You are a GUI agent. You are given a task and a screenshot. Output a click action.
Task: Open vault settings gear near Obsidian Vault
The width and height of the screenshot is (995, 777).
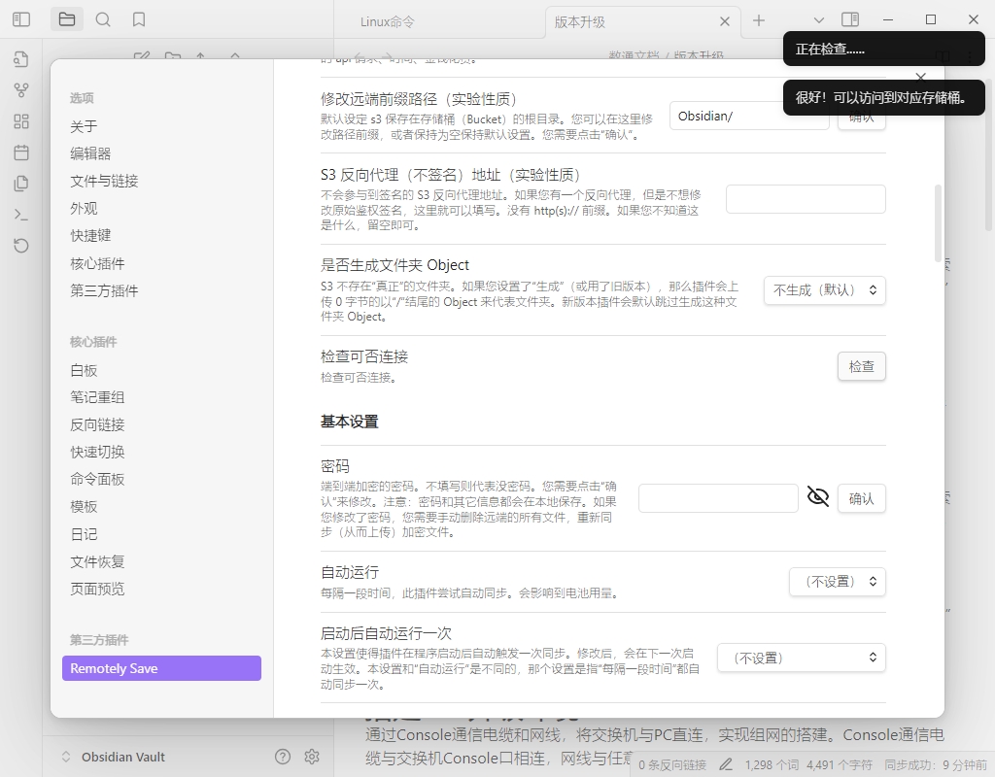(312, 756)
